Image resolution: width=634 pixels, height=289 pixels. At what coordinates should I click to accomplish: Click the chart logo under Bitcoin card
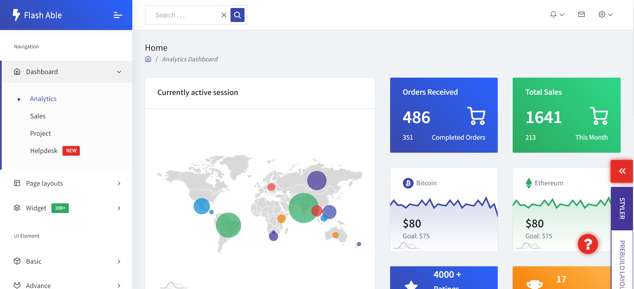(x=407, y=246)
